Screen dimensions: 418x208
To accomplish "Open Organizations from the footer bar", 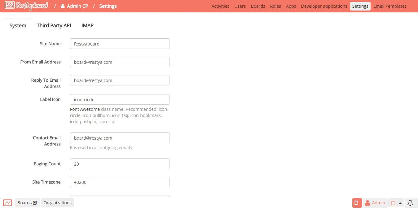I will [x=57, y=203].
